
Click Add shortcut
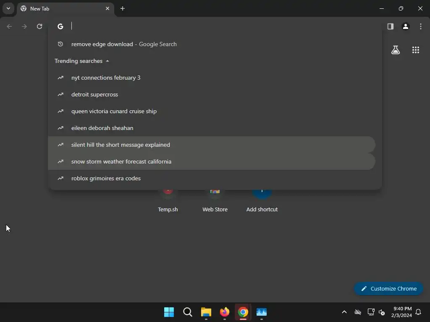[x=262, y=201]
